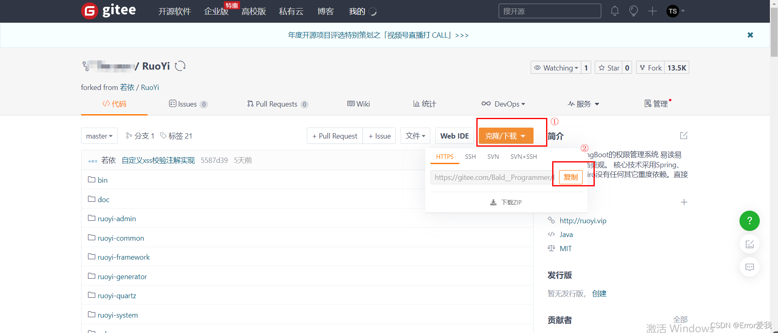
Task: Open the forked-from 若依 / RuoYi link
Action: (x=139, y=87)
